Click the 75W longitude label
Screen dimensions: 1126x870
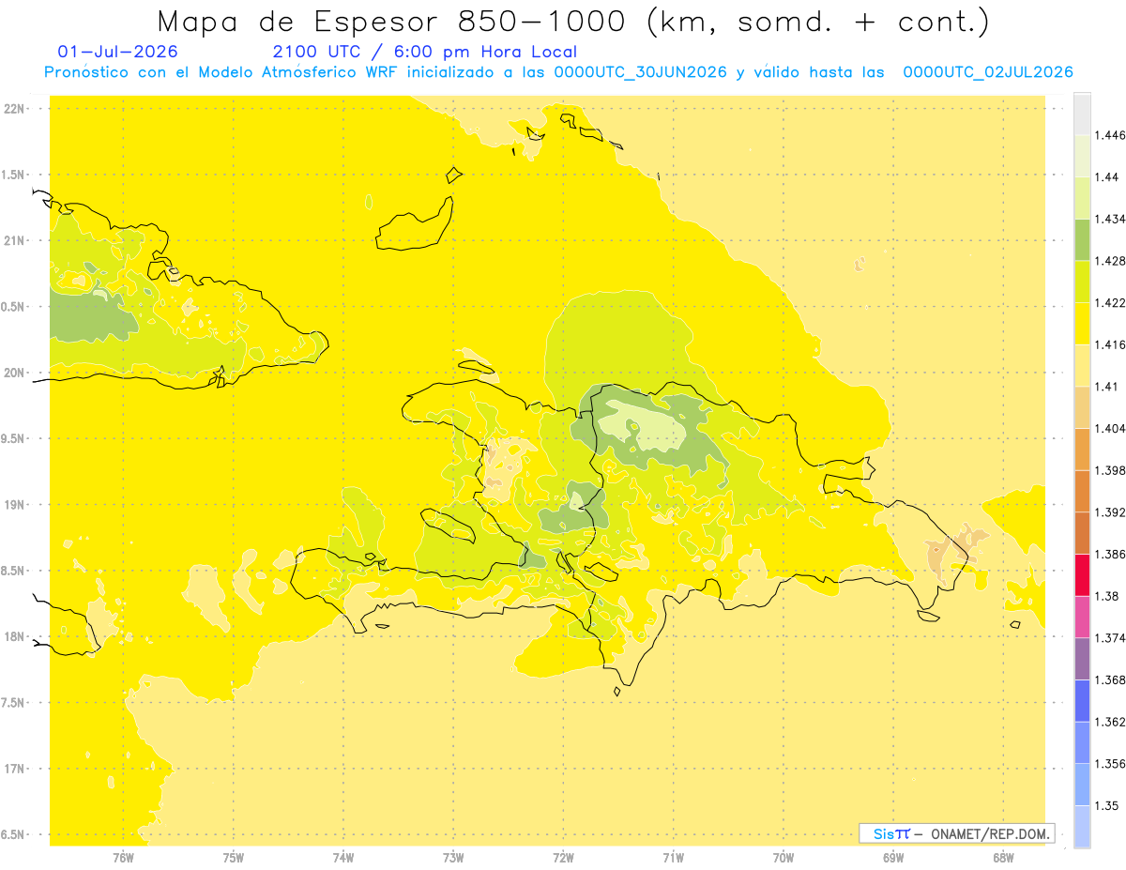click(x=234, y=857)
